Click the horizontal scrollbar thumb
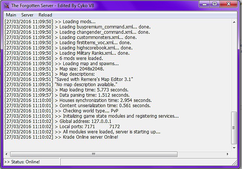This screenshot has height=169, width=242. coord(94,154)
